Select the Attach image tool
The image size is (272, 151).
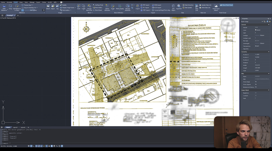[x=48, y=7]
